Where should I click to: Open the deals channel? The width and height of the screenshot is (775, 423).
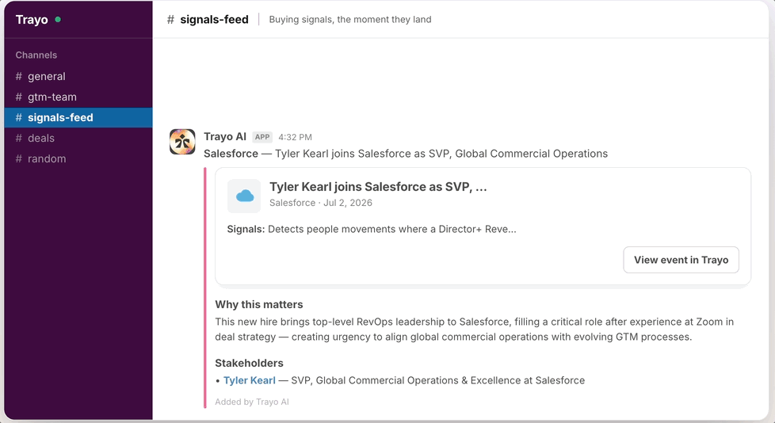(x=78, y=139)
